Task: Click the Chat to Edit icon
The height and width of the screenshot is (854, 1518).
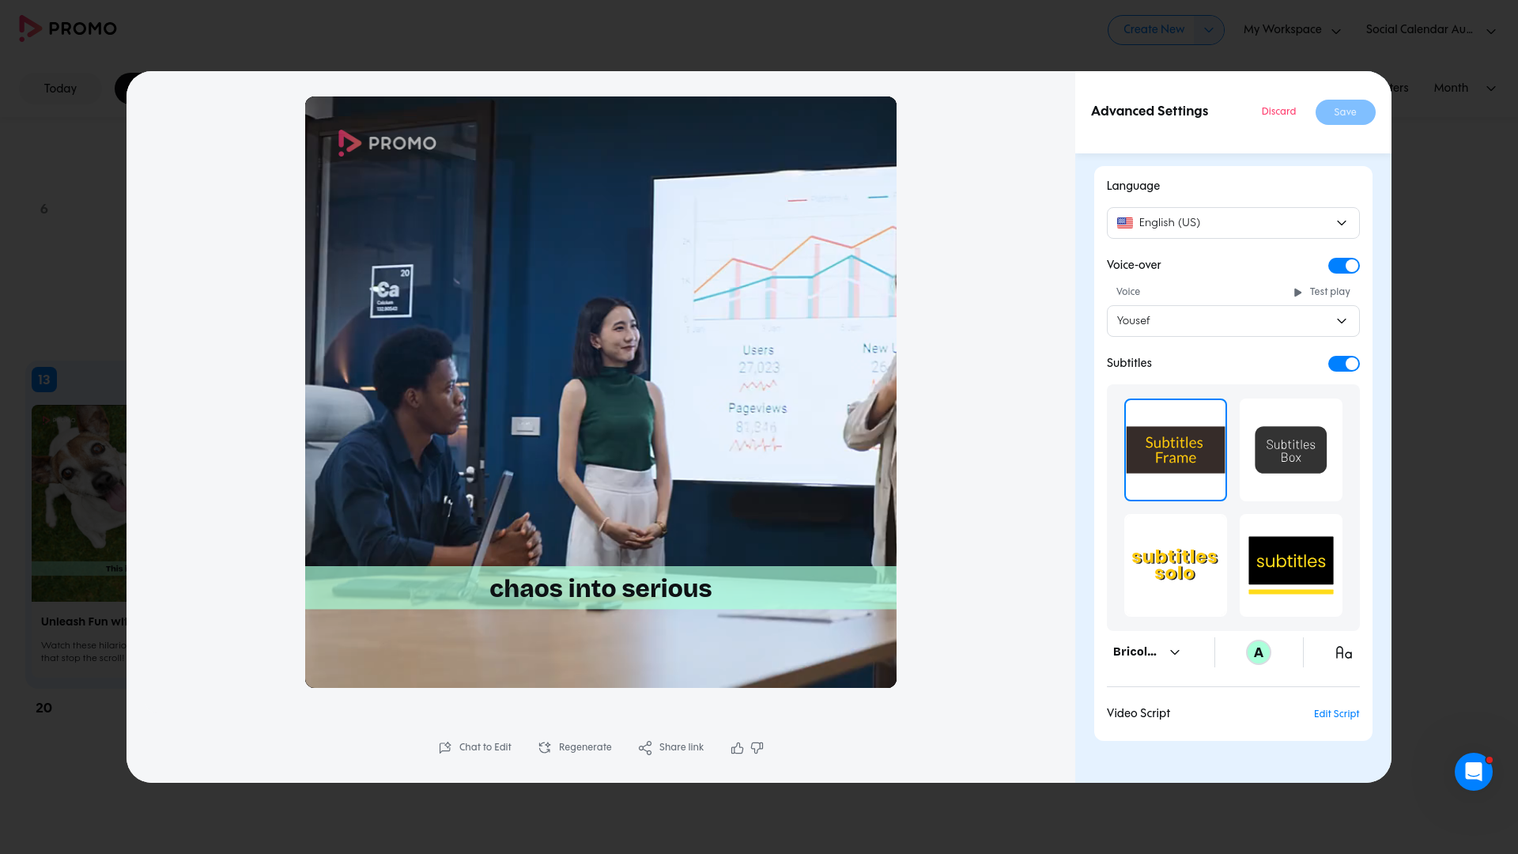Action: coord(445,747)
